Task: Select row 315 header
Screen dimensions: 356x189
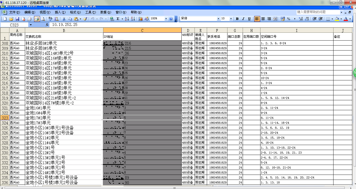Action: 5,78
